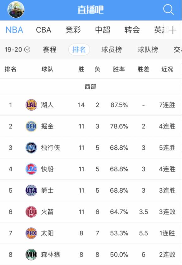This screenshot has width=182, height=265.
Task: Sort by the 胜率 column header
Action: pos(119,69)
